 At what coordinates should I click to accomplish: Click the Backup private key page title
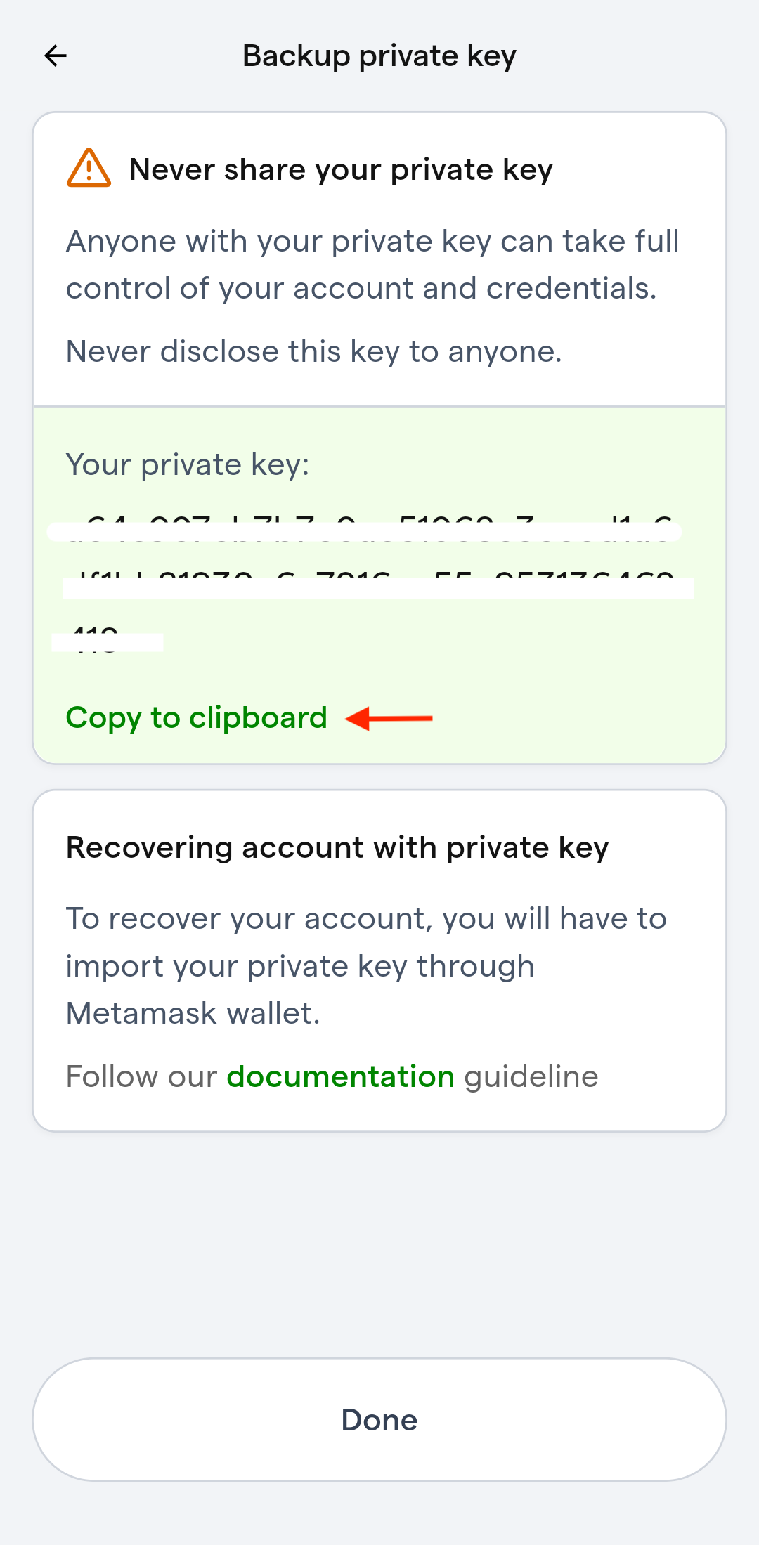point(379,56)
